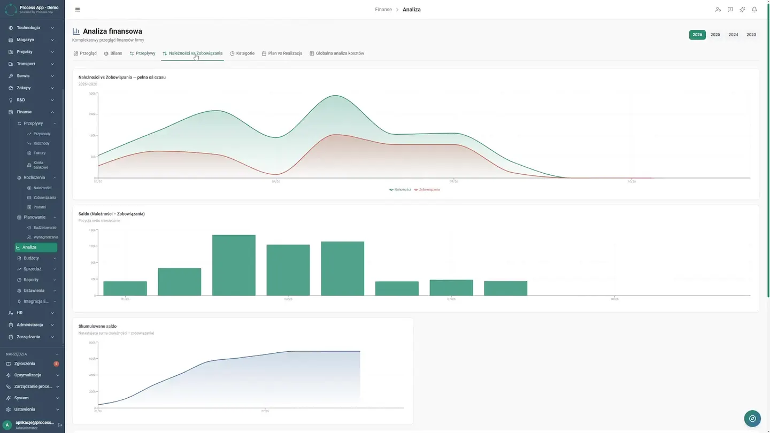Click the sidebar Należności item icon

[x=29, y=188]
